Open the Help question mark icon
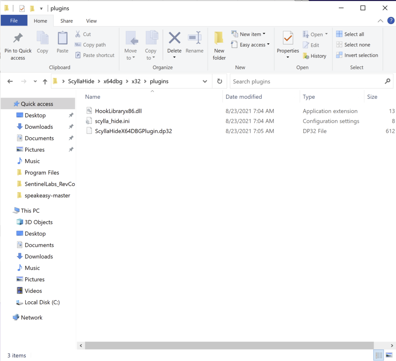This screenshot has height=361, width=396. coord(391,21)
